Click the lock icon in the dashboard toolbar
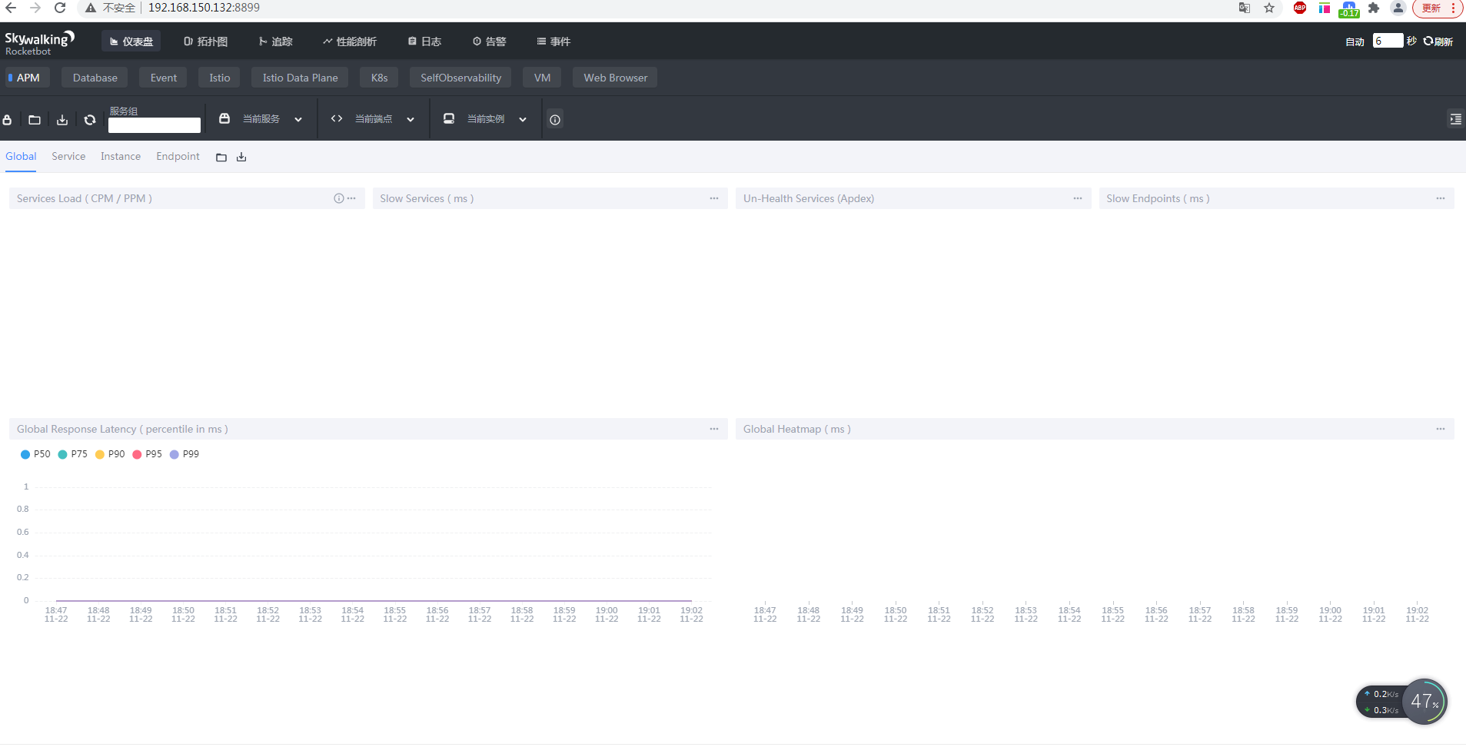This screenshot has height=747, width=1466. coord(8,120)
